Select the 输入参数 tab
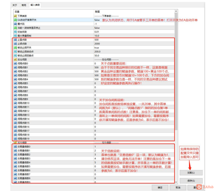This screenshot has height=191, width=216. pyautogui.click(x=35, y=5)
